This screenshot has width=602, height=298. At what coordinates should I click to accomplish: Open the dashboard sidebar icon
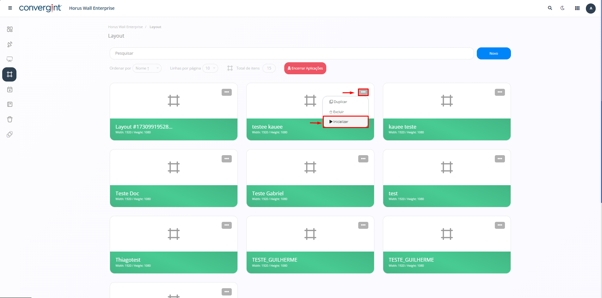pyautogui.click(x=10, y=29)
